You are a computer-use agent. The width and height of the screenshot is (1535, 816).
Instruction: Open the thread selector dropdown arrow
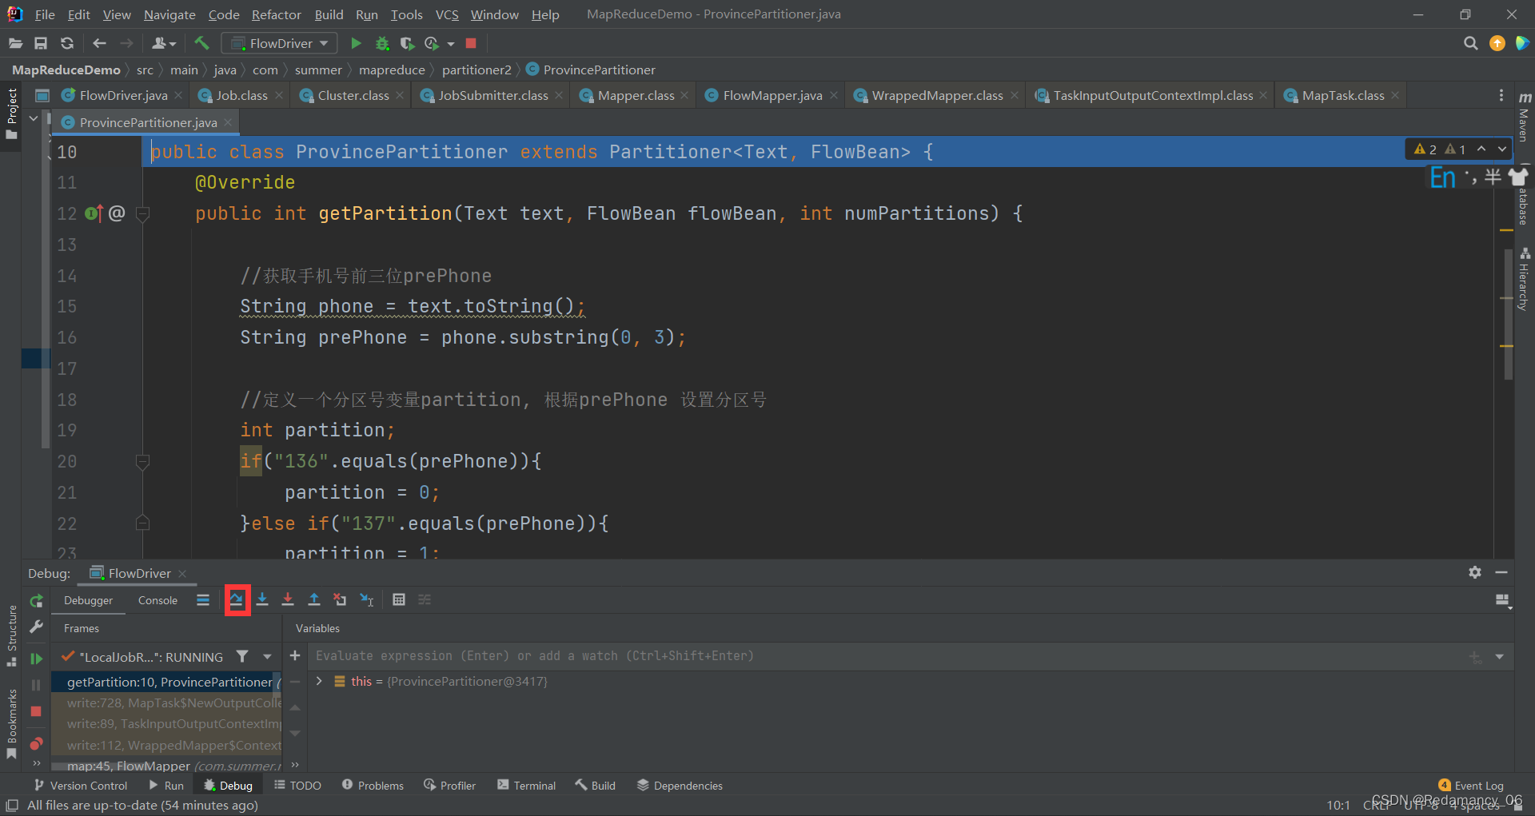[x=267, y=657]
